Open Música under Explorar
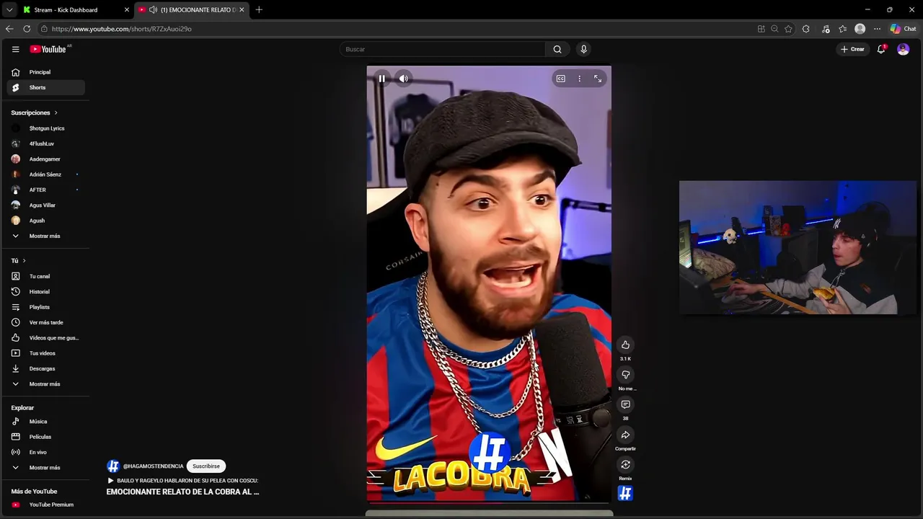This screenshot has width=923, height=519. 46,421
